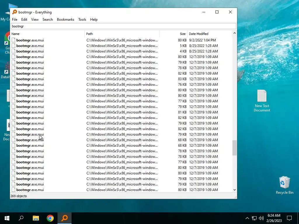Viewport: 299px width, 224px height.
Task: Sort results by Path column header
Action: pyautogui.click(x=122, y=34)
